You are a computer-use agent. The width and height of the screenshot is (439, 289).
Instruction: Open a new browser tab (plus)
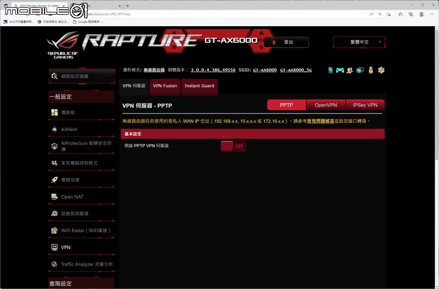tap(127, 5)
